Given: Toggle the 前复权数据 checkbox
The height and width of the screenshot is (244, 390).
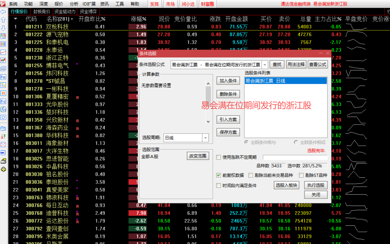Looking at the screenshot, I should 219,175.
